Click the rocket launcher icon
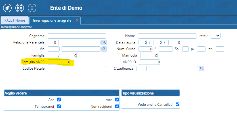 tap(7, 8)
